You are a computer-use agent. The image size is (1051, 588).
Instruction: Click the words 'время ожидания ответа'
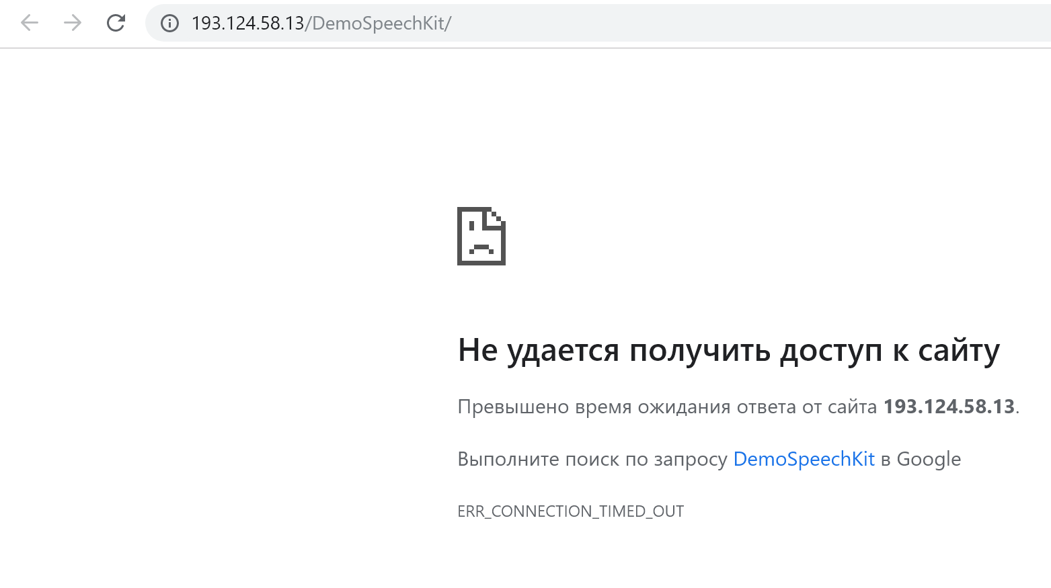point(686,407)
